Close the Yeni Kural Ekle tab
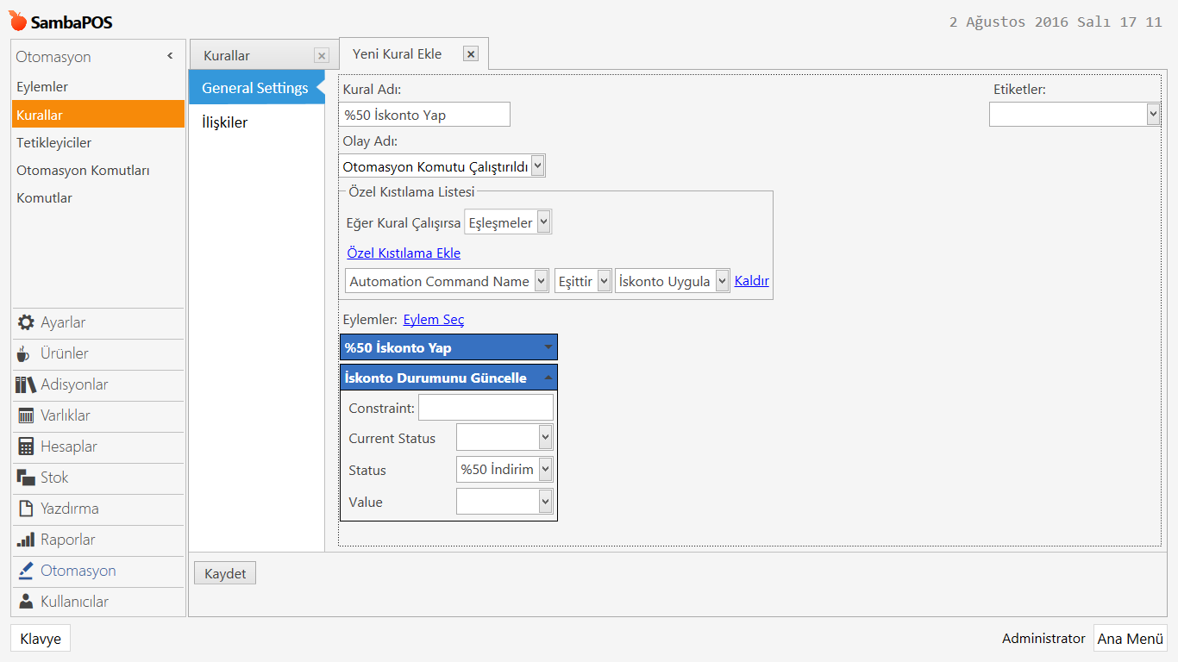This screenshot has height=662, width=1178. click(x=471, y=53)
